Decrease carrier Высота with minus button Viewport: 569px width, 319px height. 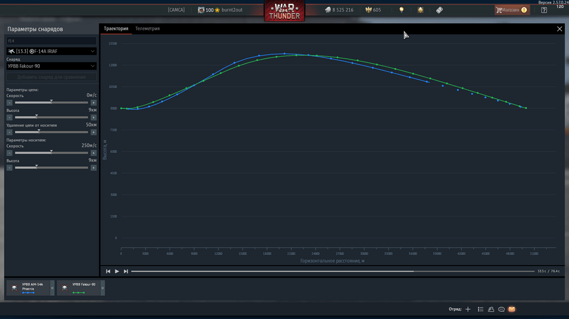click(x=10, y=168)
